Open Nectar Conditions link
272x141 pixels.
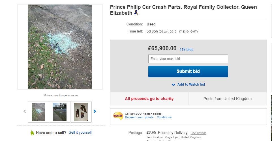(x=164, y=117)
